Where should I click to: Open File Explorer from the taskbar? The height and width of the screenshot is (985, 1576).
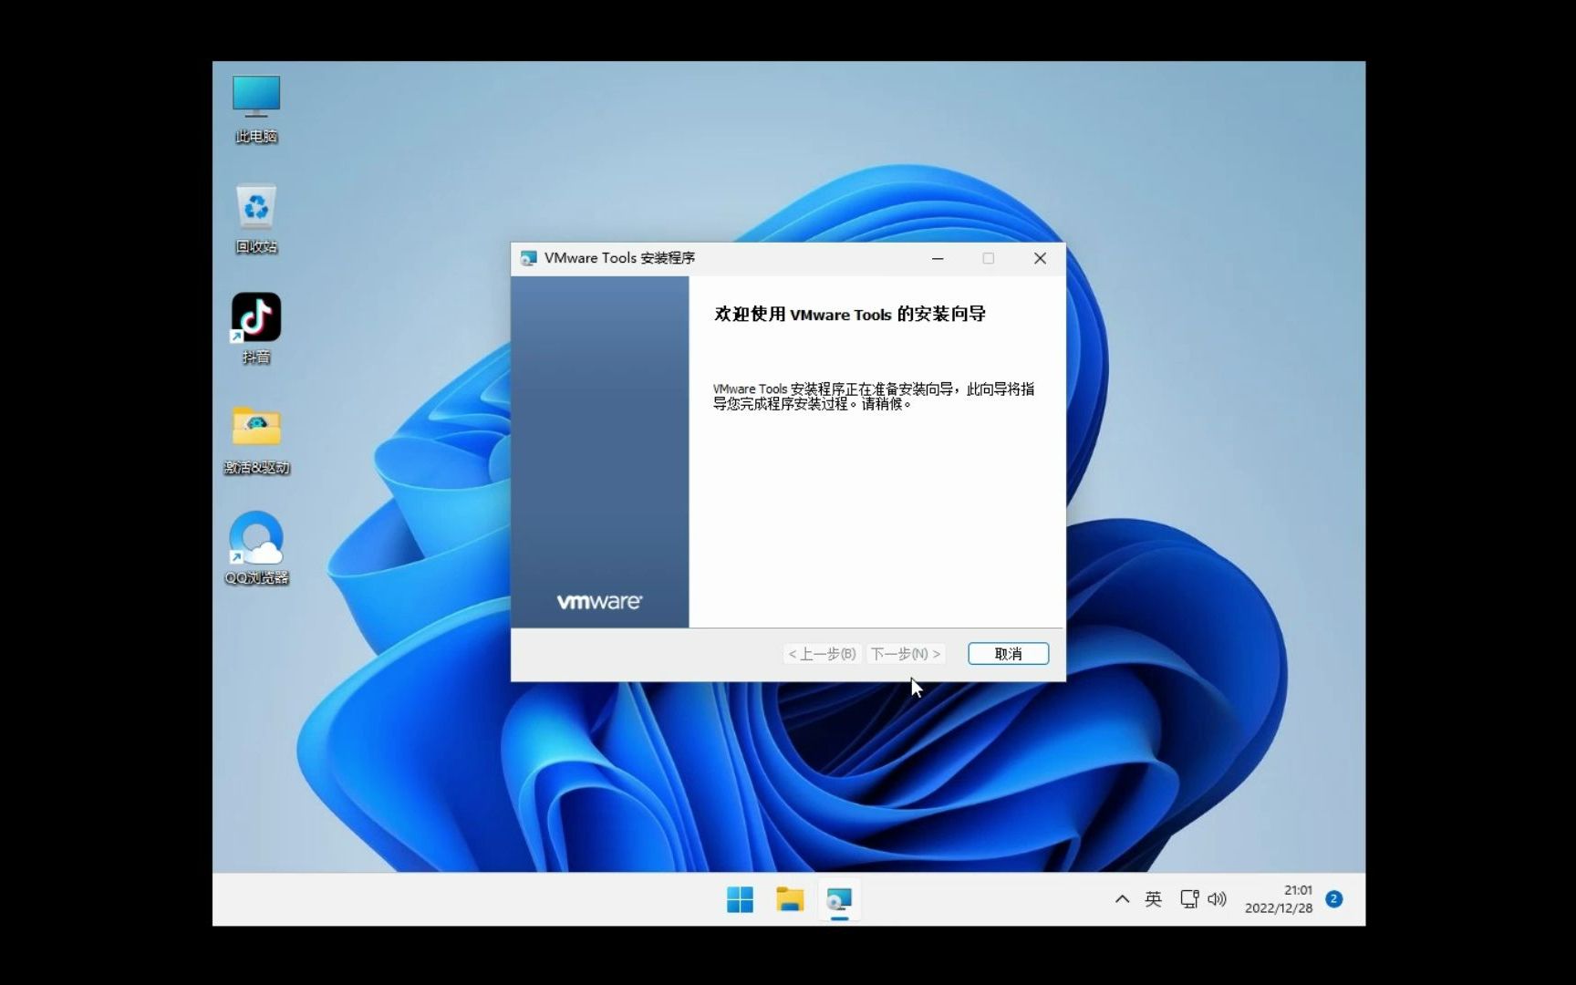pyautogui.click(x=790, y=899)
